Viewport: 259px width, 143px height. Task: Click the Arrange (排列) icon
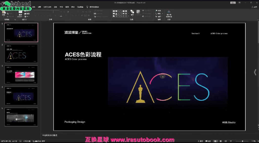[132, 11]
